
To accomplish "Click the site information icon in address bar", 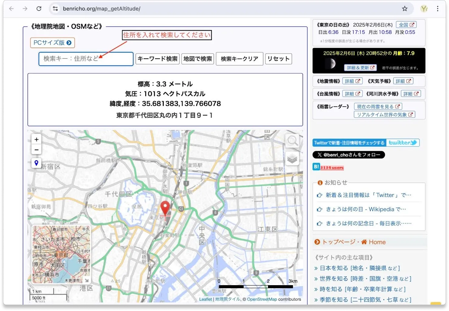I will [x=55, y=9].
